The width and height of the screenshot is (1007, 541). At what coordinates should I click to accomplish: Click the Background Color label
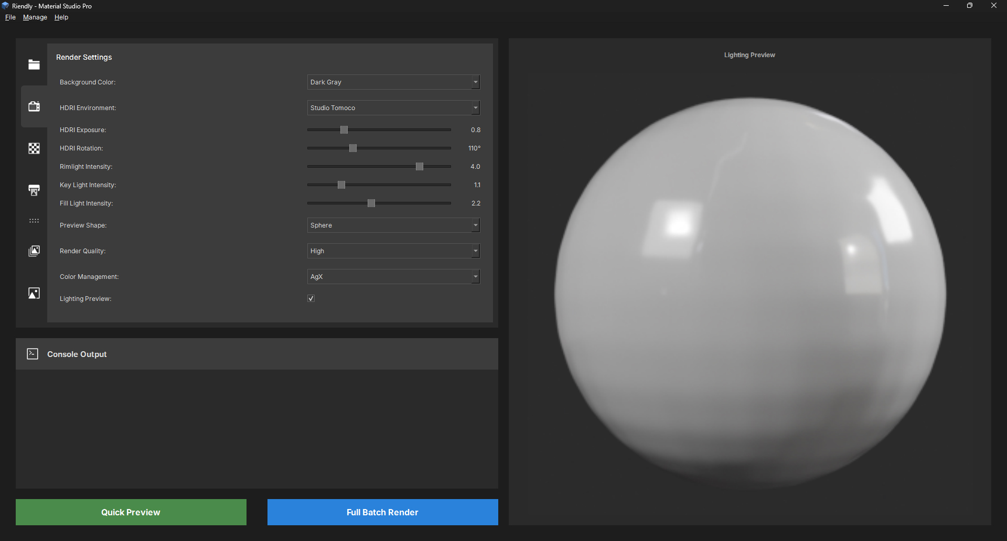tap(88, 82)
